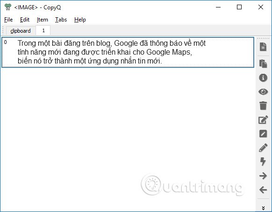This screenshot has width=272, height=212.
Task: Open the Help menu
Action: [x=80, y=20]
